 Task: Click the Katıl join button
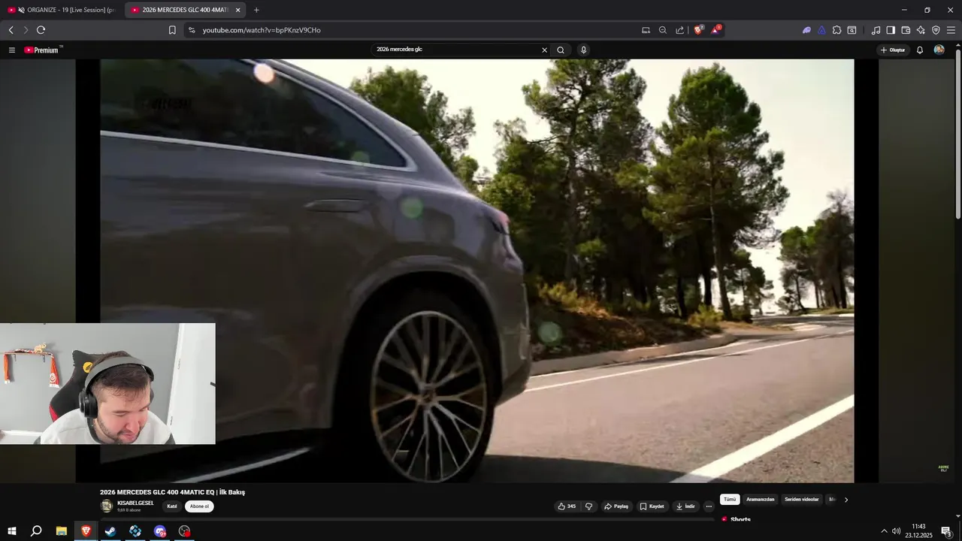172,506
